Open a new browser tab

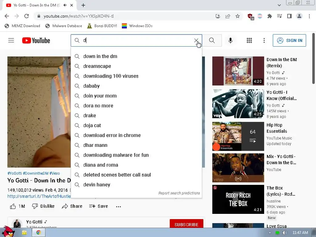point(83,5)
